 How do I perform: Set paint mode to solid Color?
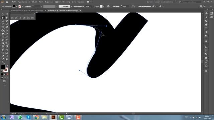[x=2, y=74]
